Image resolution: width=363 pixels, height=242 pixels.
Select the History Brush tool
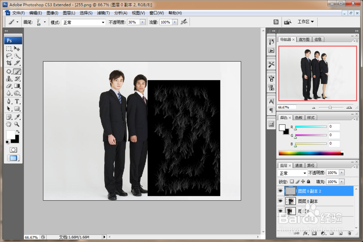click(17, 79)
